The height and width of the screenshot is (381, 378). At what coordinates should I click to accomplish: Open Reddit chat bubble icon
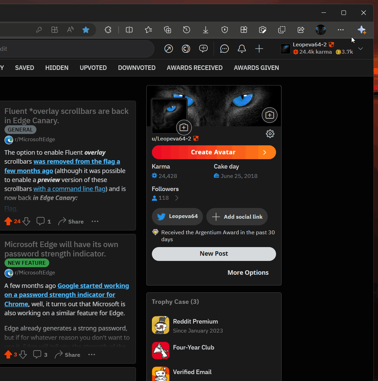(x=224, y=49)
